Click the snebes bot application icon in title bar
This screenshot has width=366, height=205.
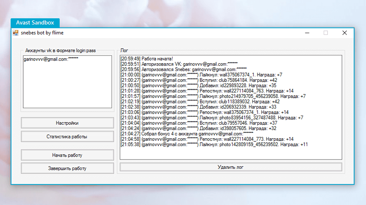16,33
